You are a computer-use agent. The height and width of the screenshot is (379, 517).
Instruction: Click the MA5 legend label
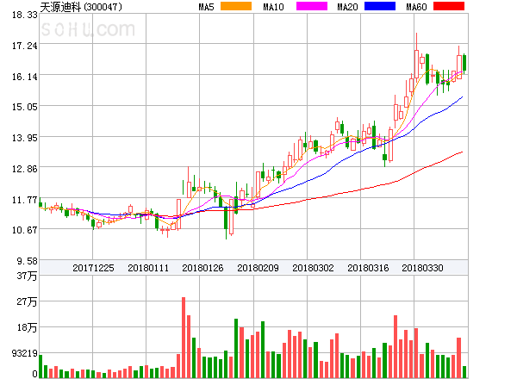pyautogui.click(x=206, y=7)
